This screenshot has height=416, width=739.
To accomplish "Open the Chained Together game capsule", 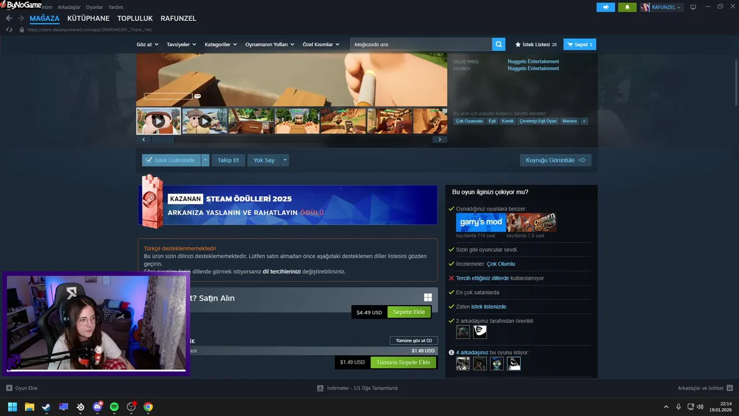I will pyautogui.click(x=531, y=222).
